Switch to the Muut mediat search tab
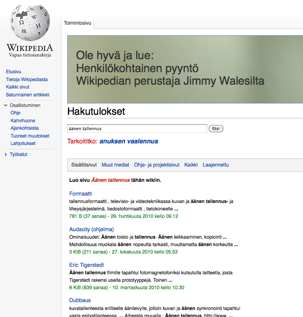 tap(115, 165)
